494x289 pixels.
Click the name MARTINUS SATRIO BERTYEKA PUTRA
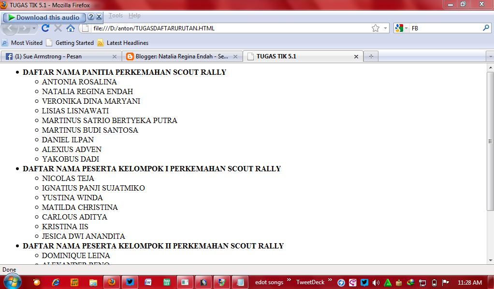tap(110, 121)
